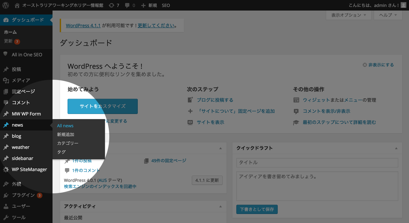Open the comments bubble in admin bar

[127, 5]
